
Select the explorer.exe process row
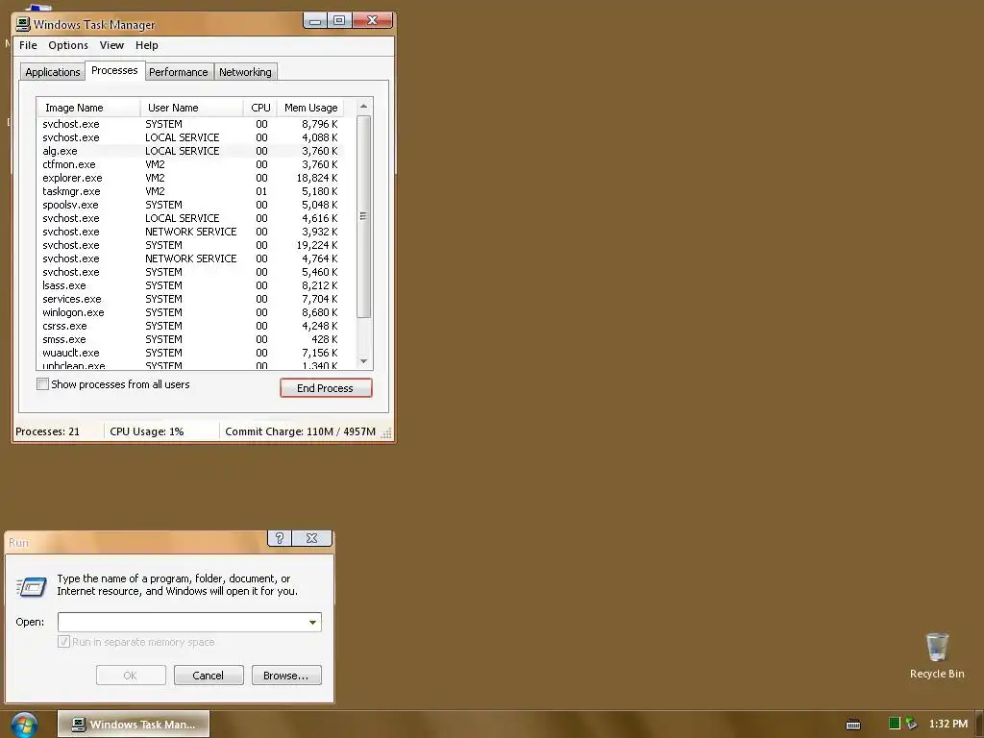[x=190, y=178]
